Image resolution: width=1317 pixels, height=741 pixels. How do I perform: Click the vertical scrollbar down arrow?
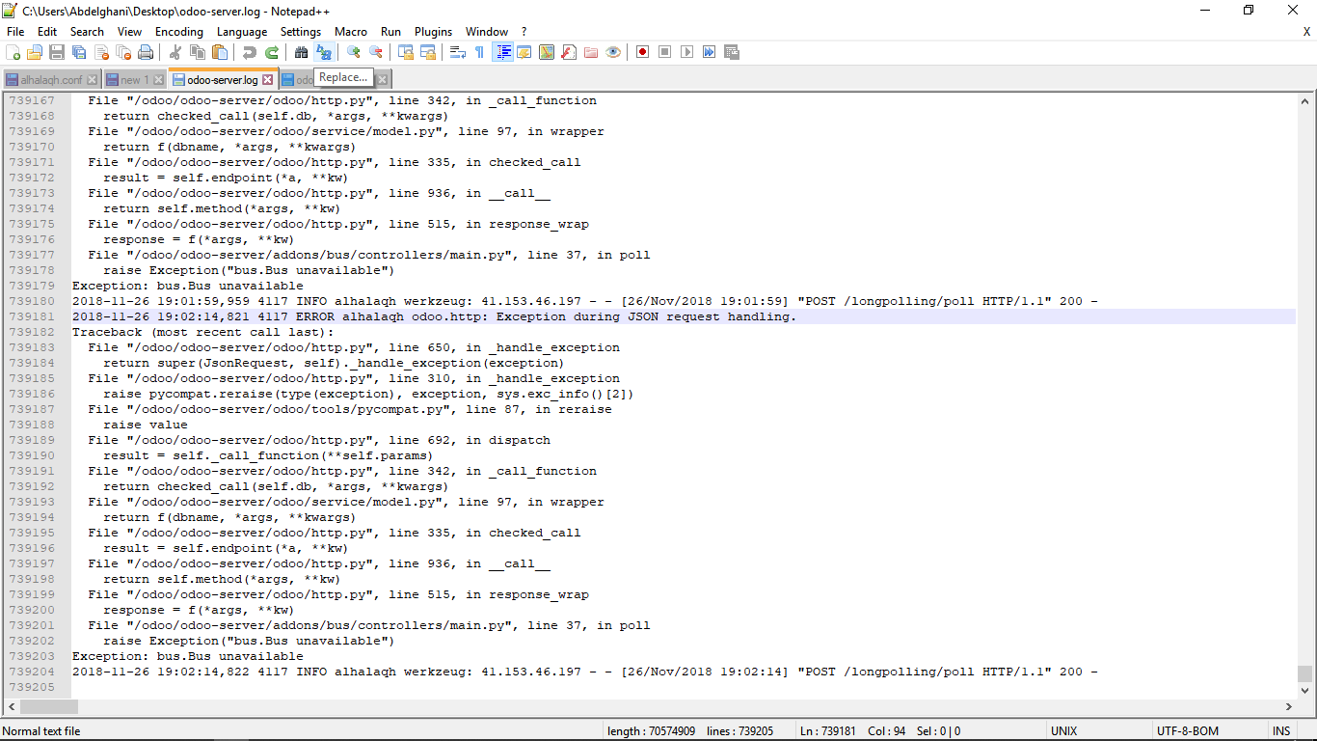click(1305, 690)
